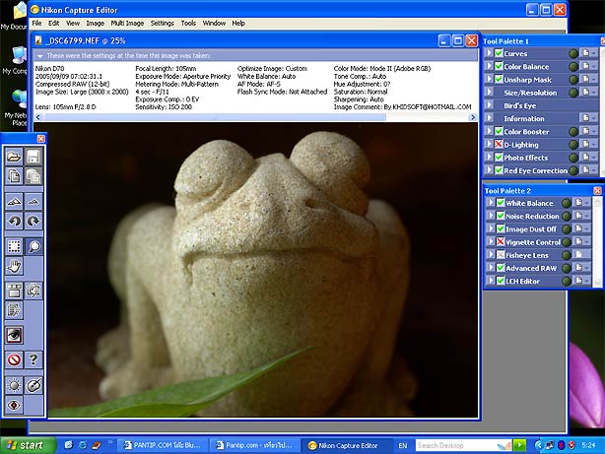Toggle the Noise Reduction checkbox

coord(501,216)
